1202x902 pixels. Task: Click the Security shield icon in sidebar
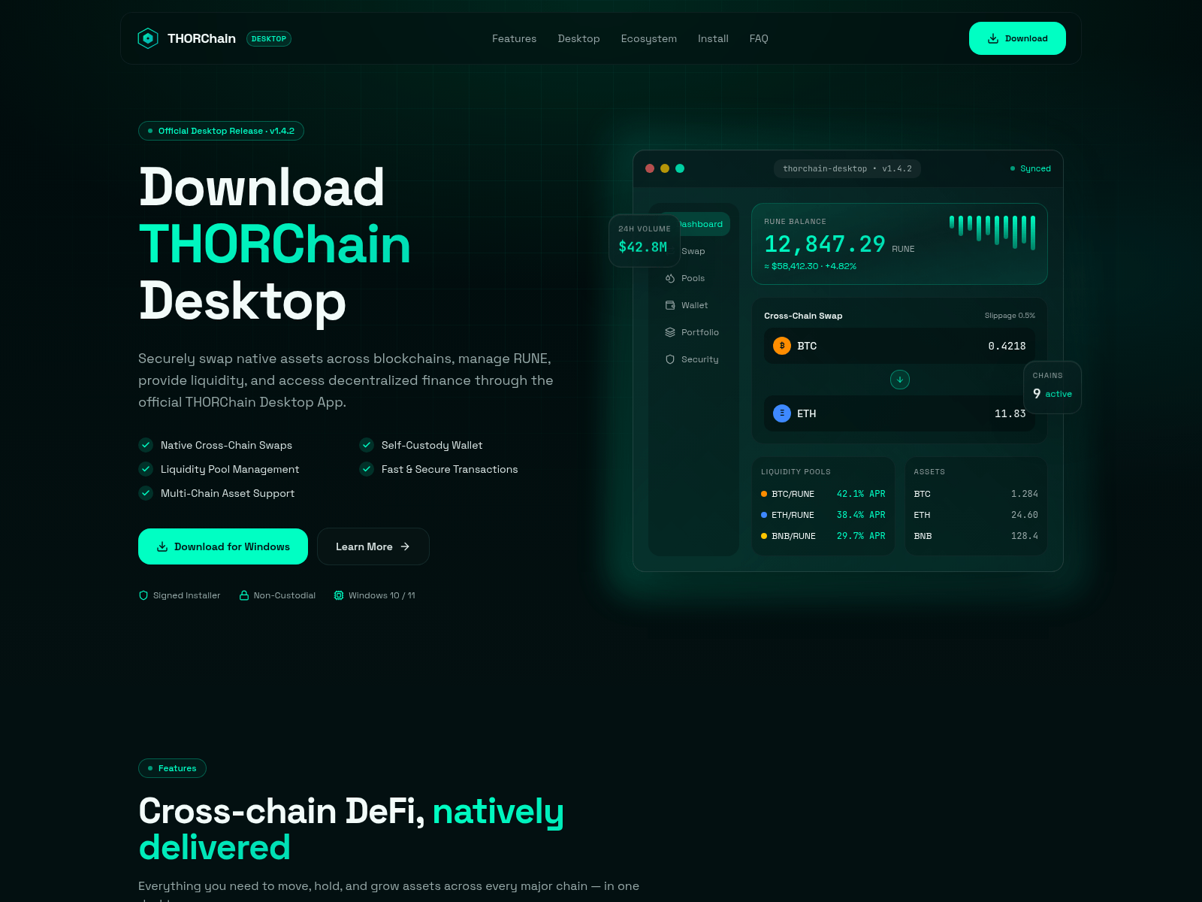pos(670,359)
